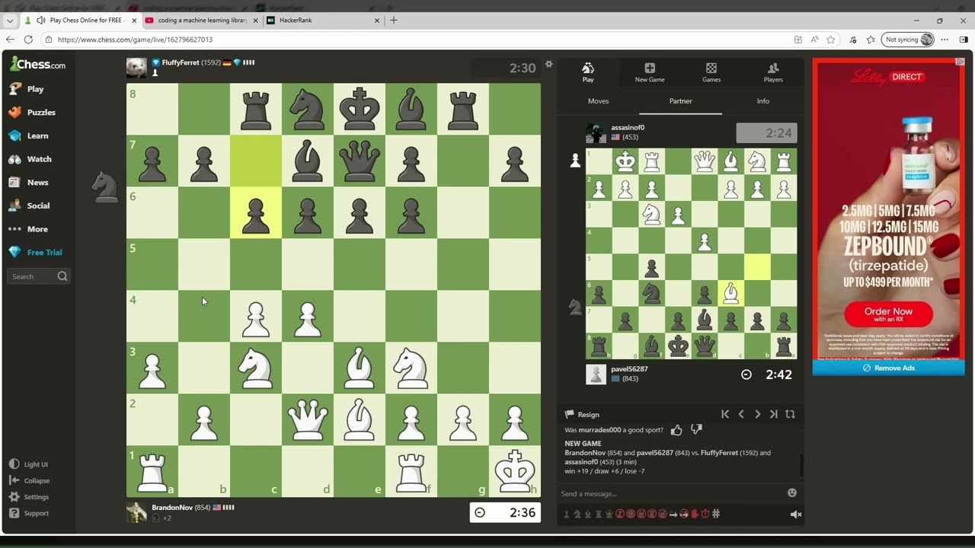
Task: Open browser Settings and more menu
Action: click(x=945, y=40)
